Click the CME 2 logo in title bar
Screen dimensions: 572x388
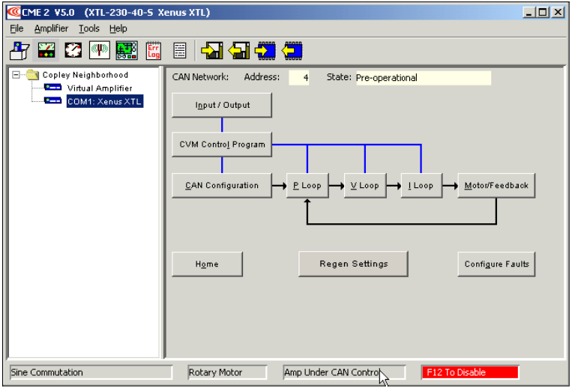[13, 13]
